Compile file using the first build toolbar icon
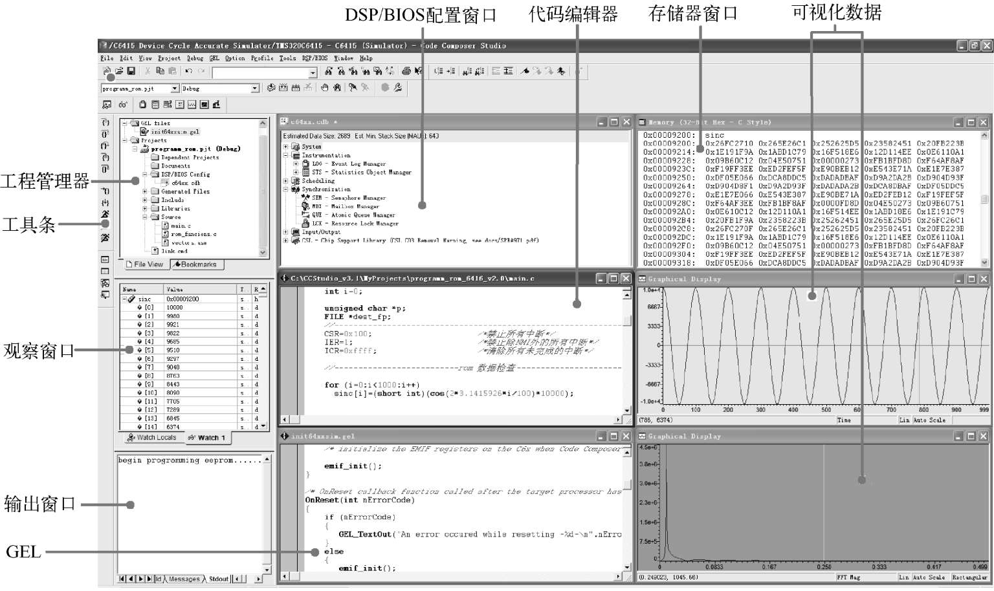 (x=271, y=89)
